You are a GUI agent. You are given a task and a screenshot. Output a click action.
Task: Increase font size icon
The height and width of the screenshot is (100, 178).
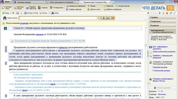(x=171, y=13)
